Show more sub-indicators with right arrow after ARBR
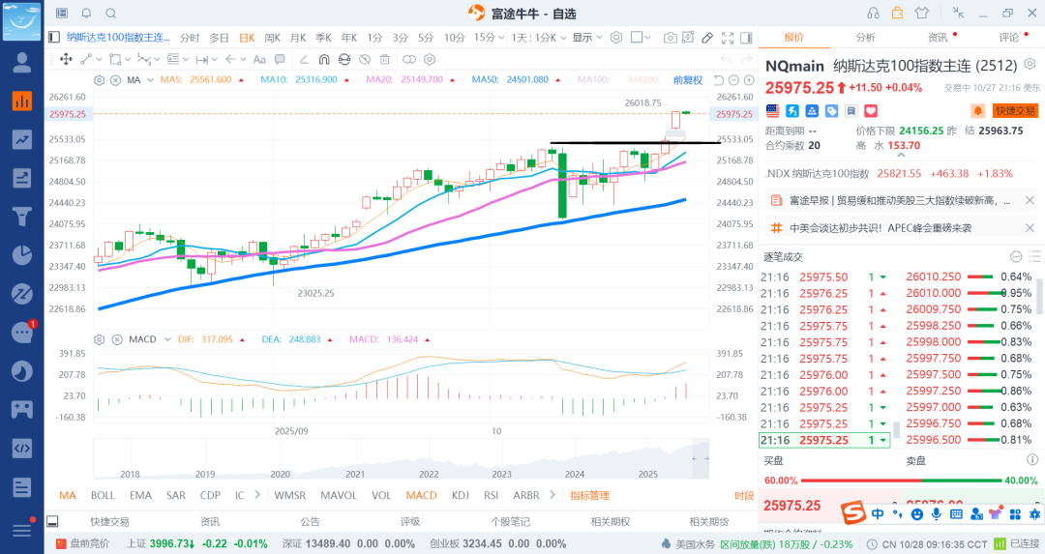 click(552, 495)
